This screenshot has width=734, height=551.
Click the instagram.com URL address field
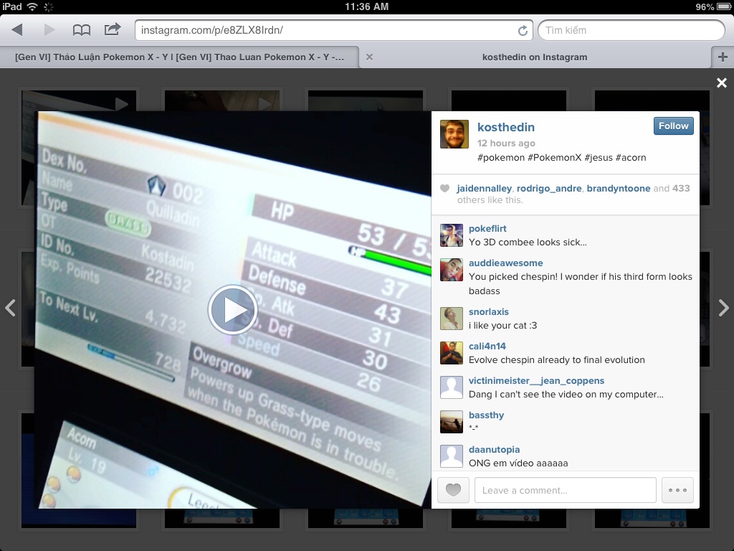334,30
